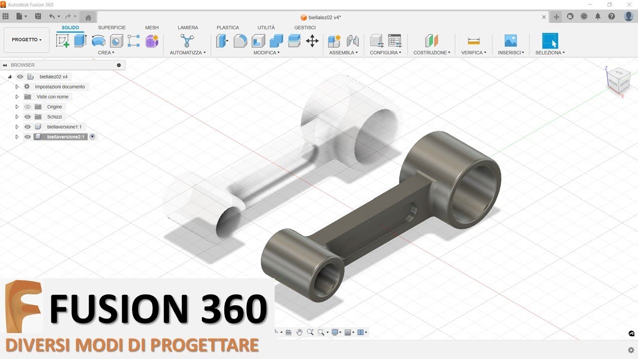
Task: Hide the biellaversione1:1 component
Action: pos(27,127)
